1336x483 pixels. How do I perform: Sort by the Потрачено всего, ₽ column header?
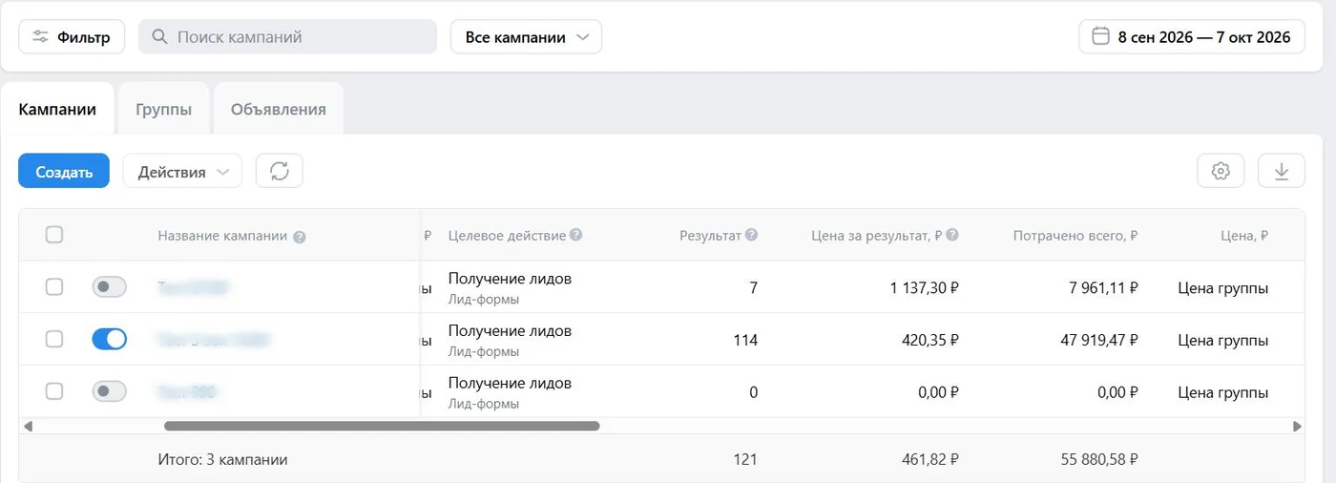click(1075, 236)
